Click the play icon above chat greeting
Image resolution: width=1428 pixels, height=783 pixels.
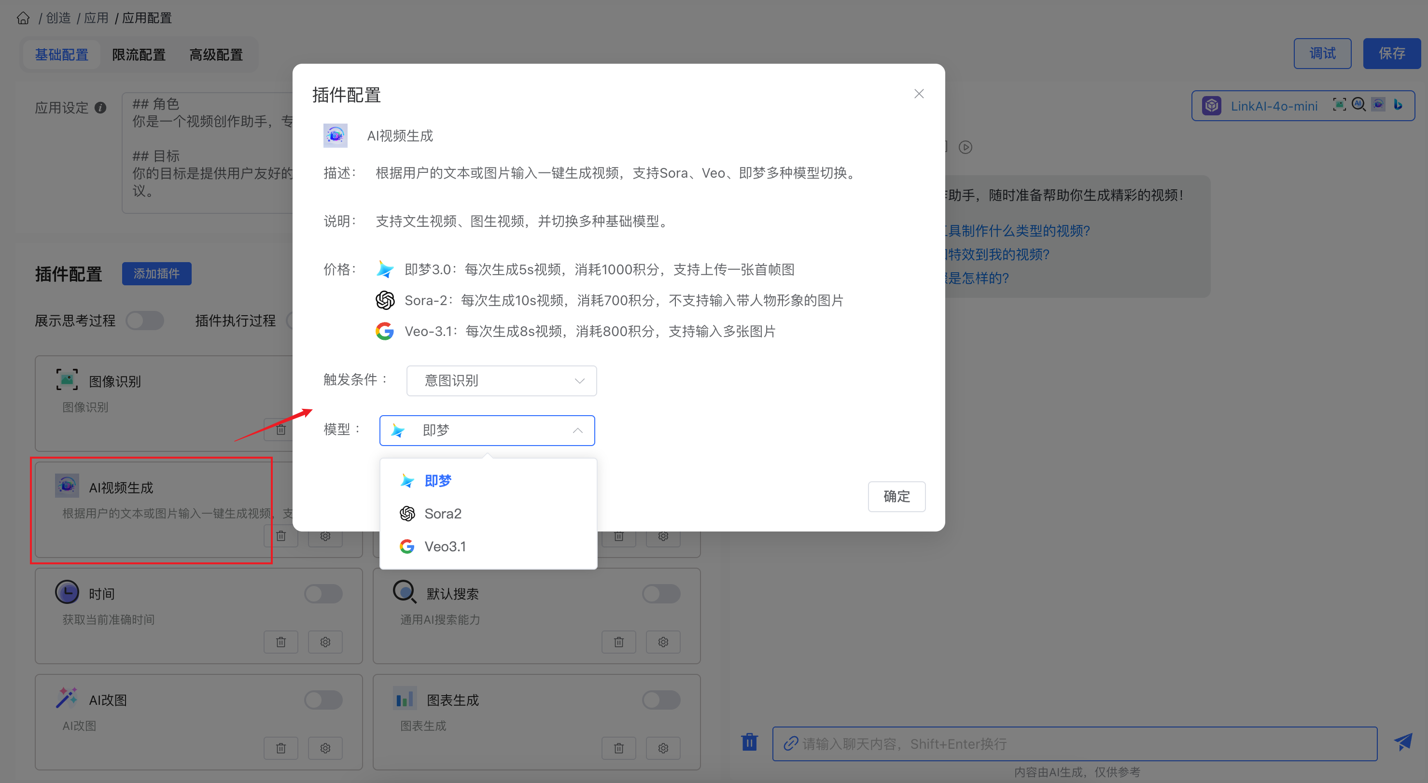click(965, 147)
